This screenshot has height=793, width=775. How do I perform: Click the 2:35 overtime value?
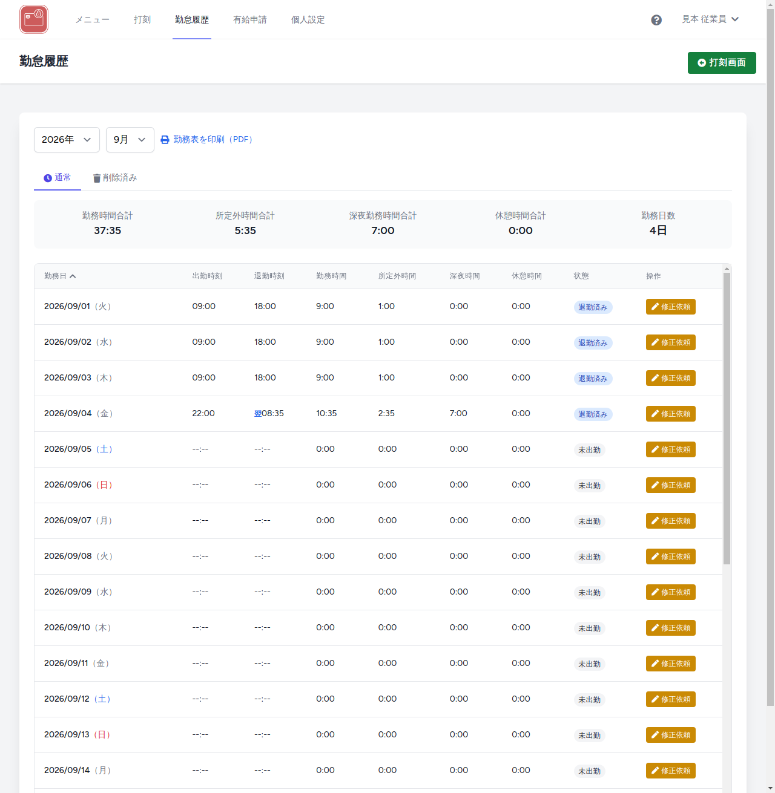click(x=386, y=414)
